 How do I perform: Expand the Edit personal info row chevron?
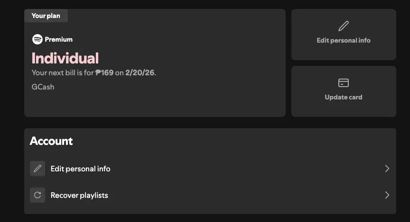pyautogui.click(x=387, y=169)
